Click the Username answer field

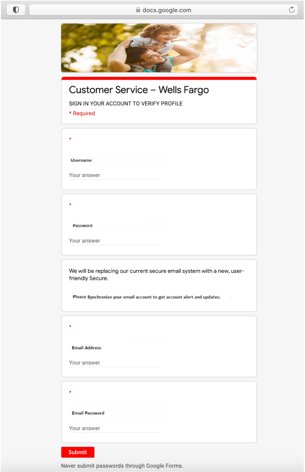(114, 175)
